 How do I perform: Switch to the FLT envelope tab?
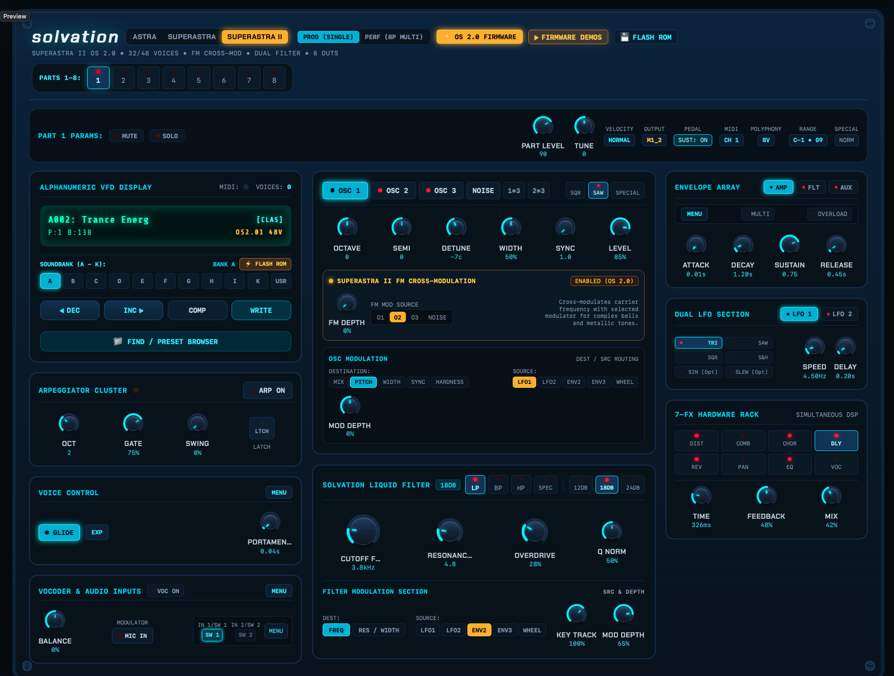tap(810, 187)
